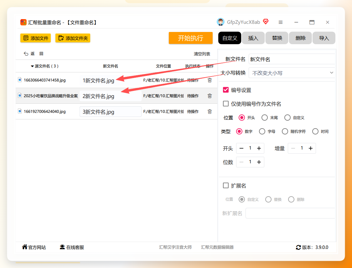
Task: Click the 汇帮批量重命名 app logo icon
Action: pyautogui.click(x=23, y=22)
